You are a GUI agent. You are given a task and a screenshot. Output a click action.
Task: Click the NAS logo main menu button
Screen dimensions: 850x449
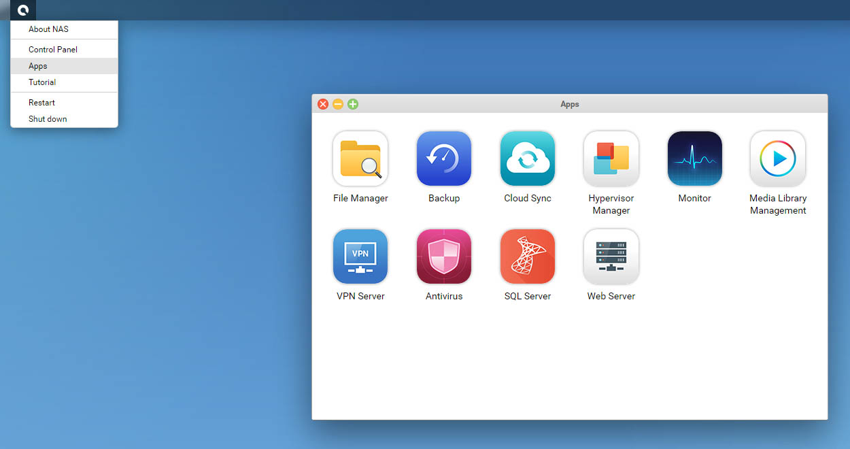(23, 10)
